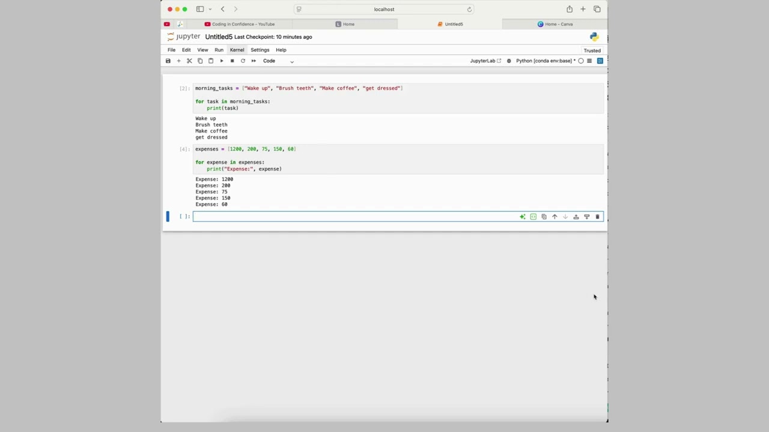This screenshot has width=769, height=432.
Task: Open Safari sidebar options dropdown arrow
Action: pyautogui.click(x=210, y=9)
